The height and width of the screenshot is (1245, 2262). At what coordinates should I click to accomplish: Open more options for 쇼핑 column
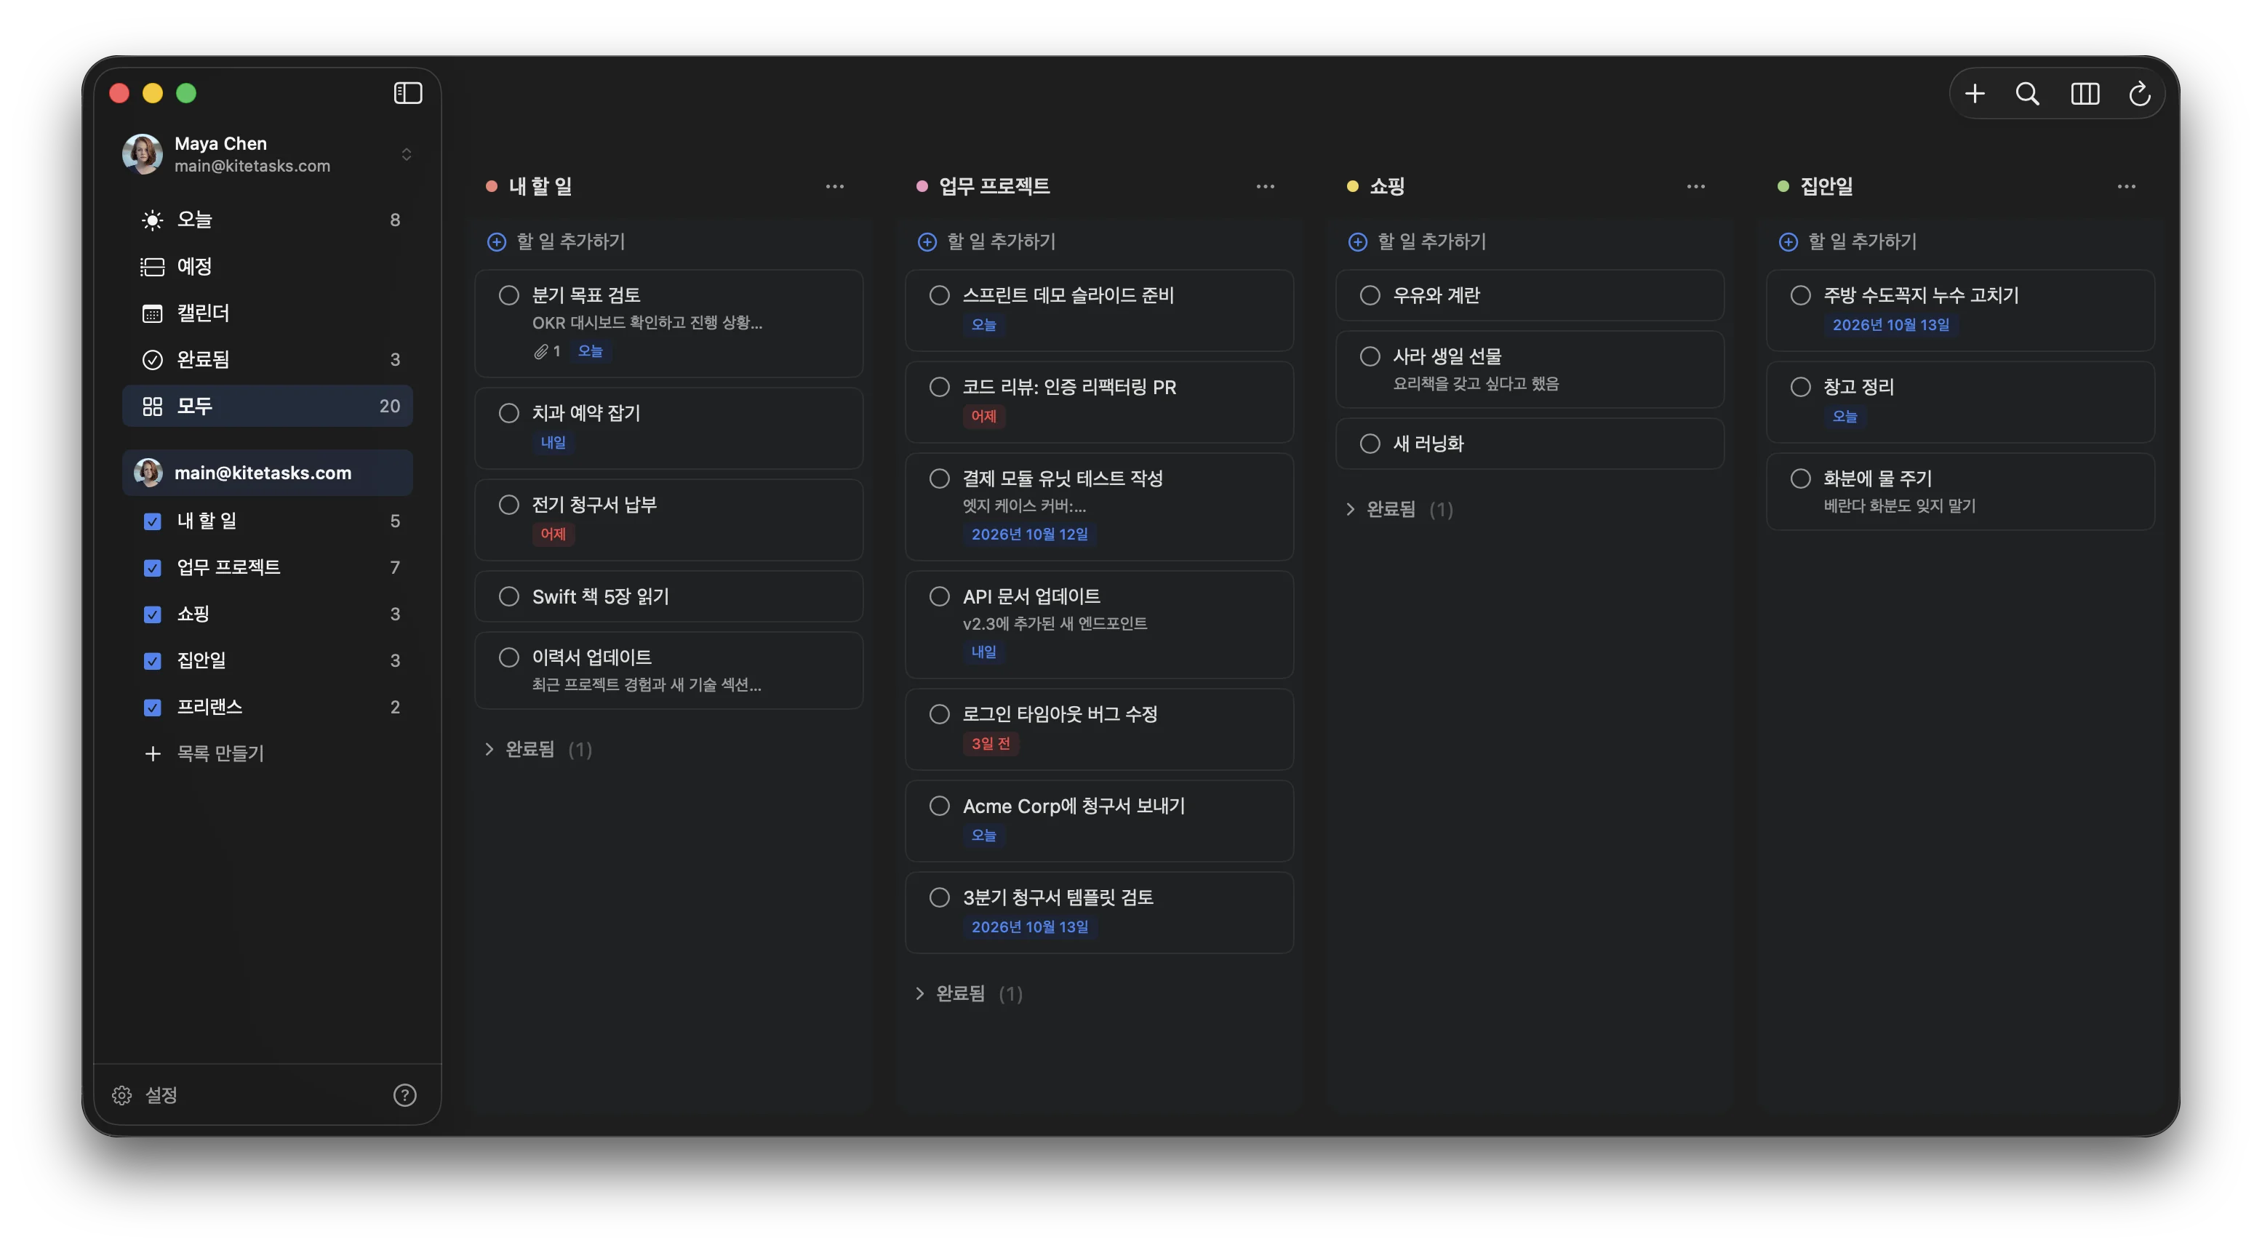1695,186
